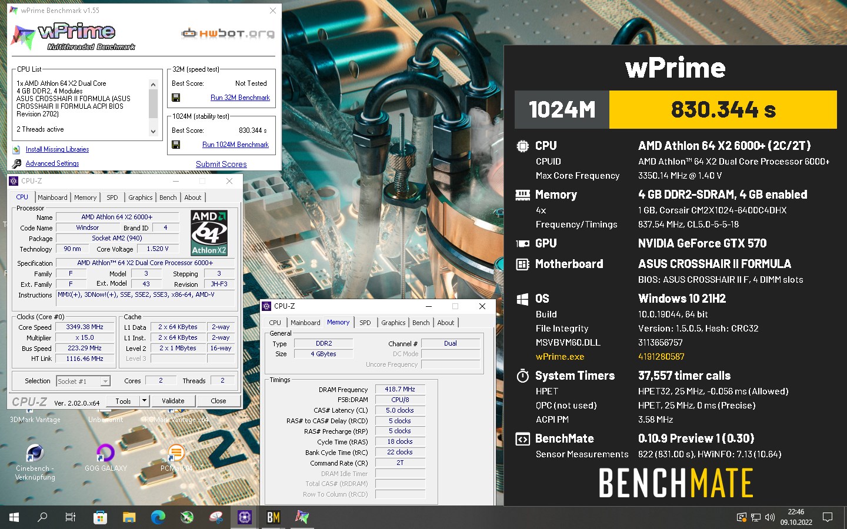The image size is (847, 529).
Task: Click the Tools button in CPU-Z
Action: pos(123,401)
